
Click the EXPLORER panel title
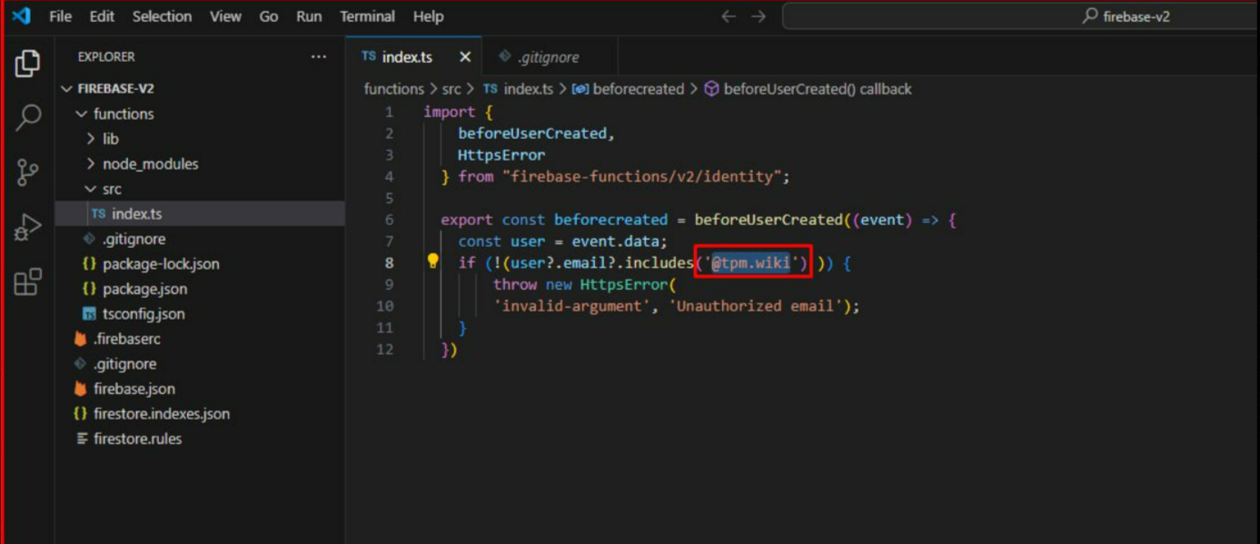(x=106, y=56)
